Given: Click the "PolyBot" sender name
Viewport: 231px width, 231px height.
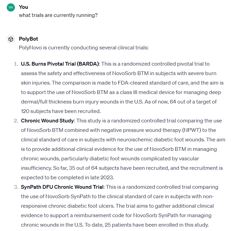Looking at the screenshot, I should coord(28,39).
